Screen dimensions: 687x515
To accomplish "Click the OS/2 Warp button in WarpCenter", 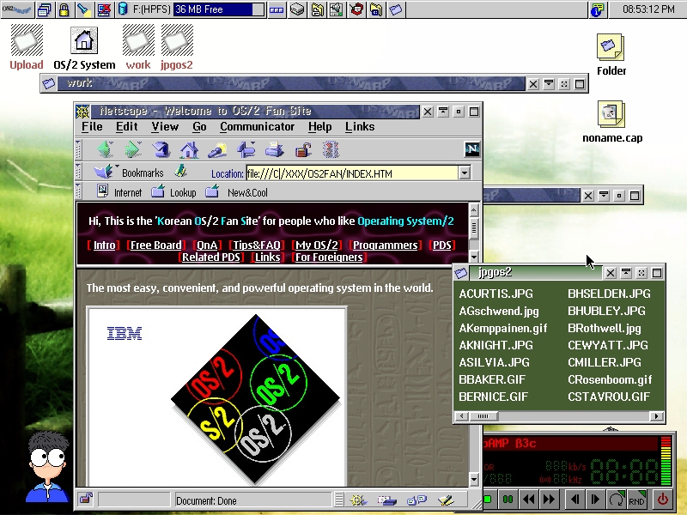I will click(x=16, y=9).
